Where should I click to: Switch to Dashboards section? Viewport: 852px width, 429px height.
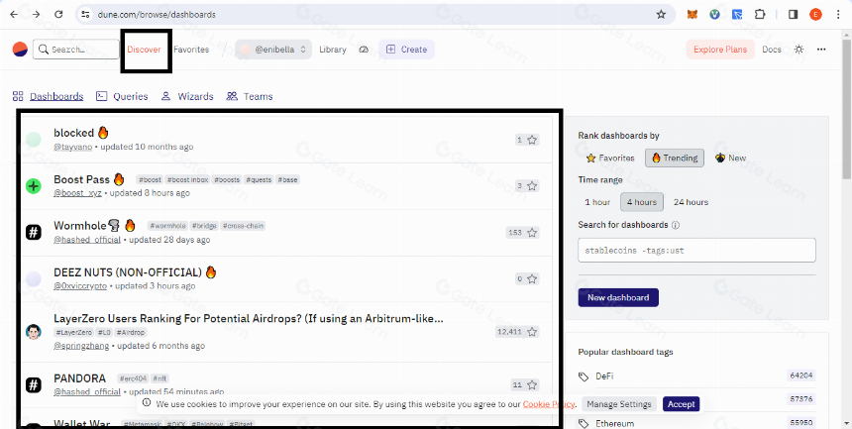[48, 97]
